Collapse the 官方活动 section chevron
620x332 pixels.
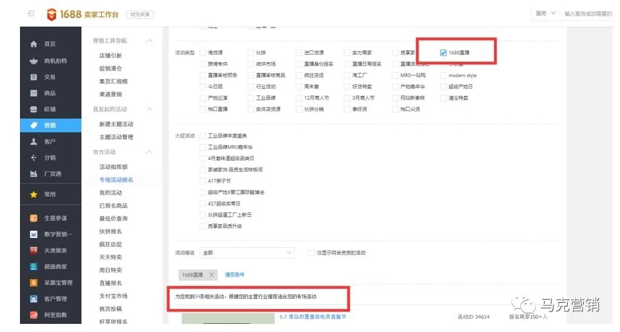149,152
